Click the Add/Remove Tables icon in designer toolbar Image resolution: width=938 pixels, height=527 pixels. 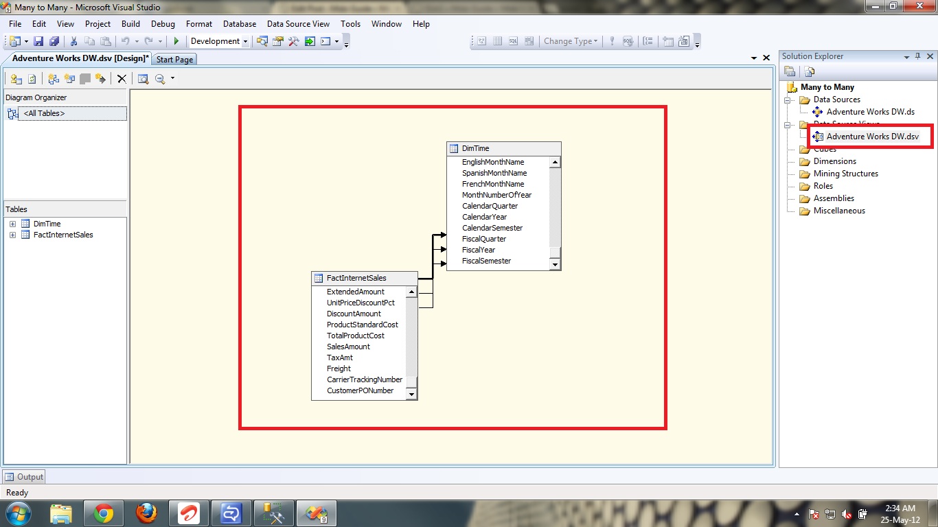(16, 79)
